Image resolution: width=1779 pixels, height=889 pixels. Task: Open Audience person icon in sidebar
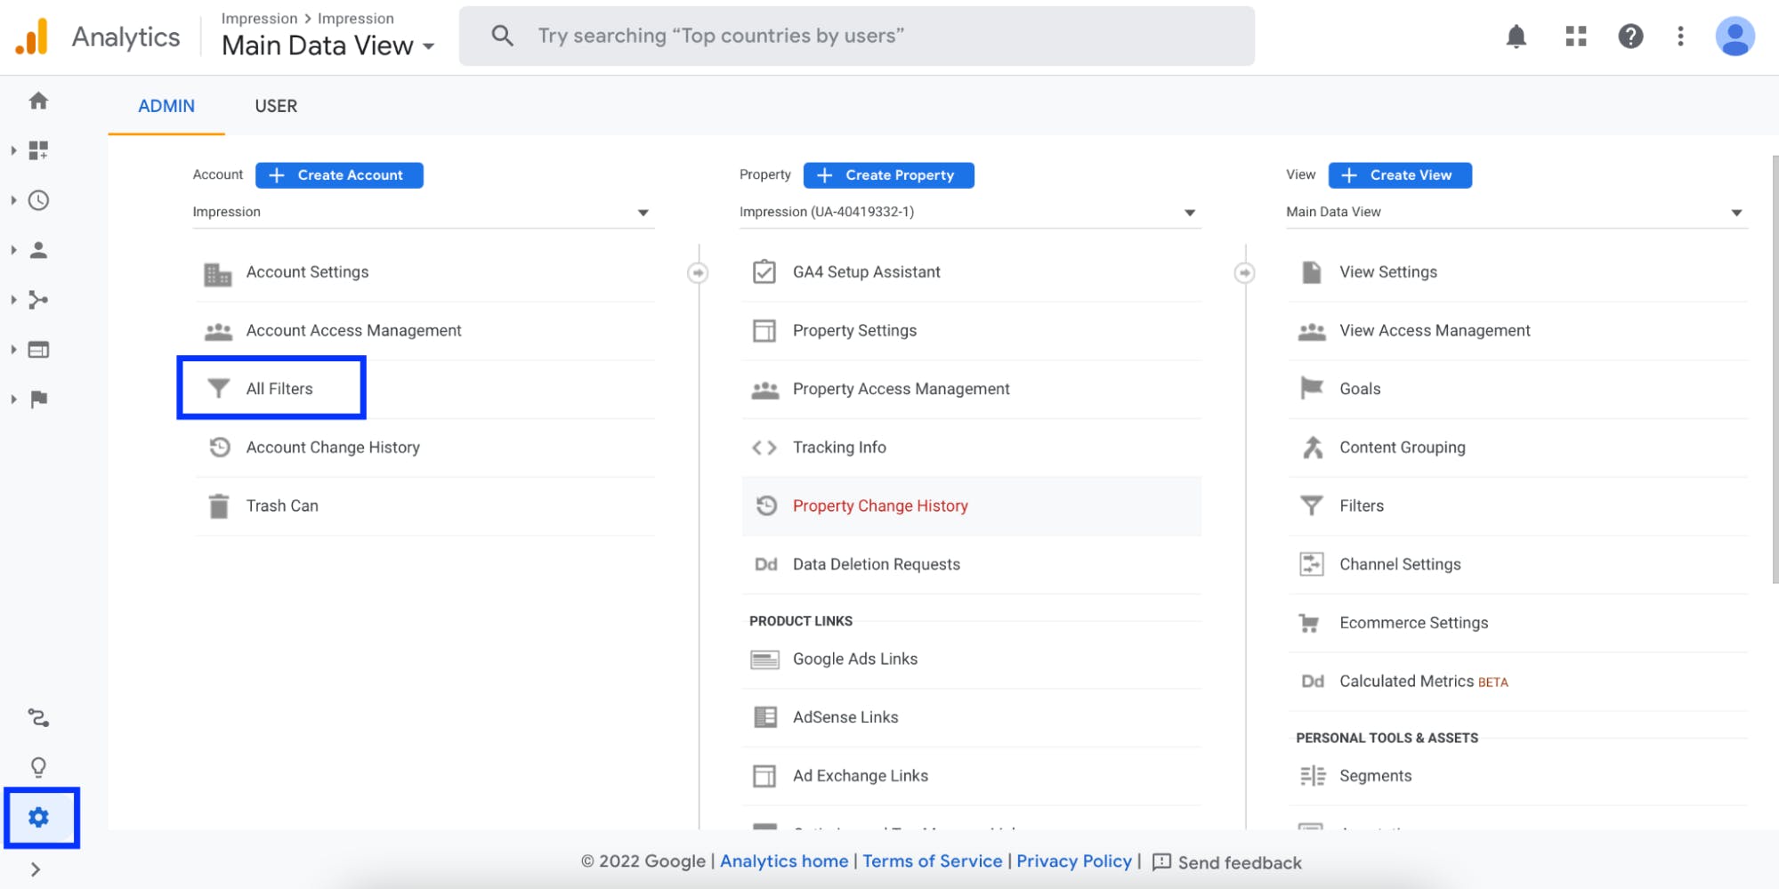[x=38, y=250]
